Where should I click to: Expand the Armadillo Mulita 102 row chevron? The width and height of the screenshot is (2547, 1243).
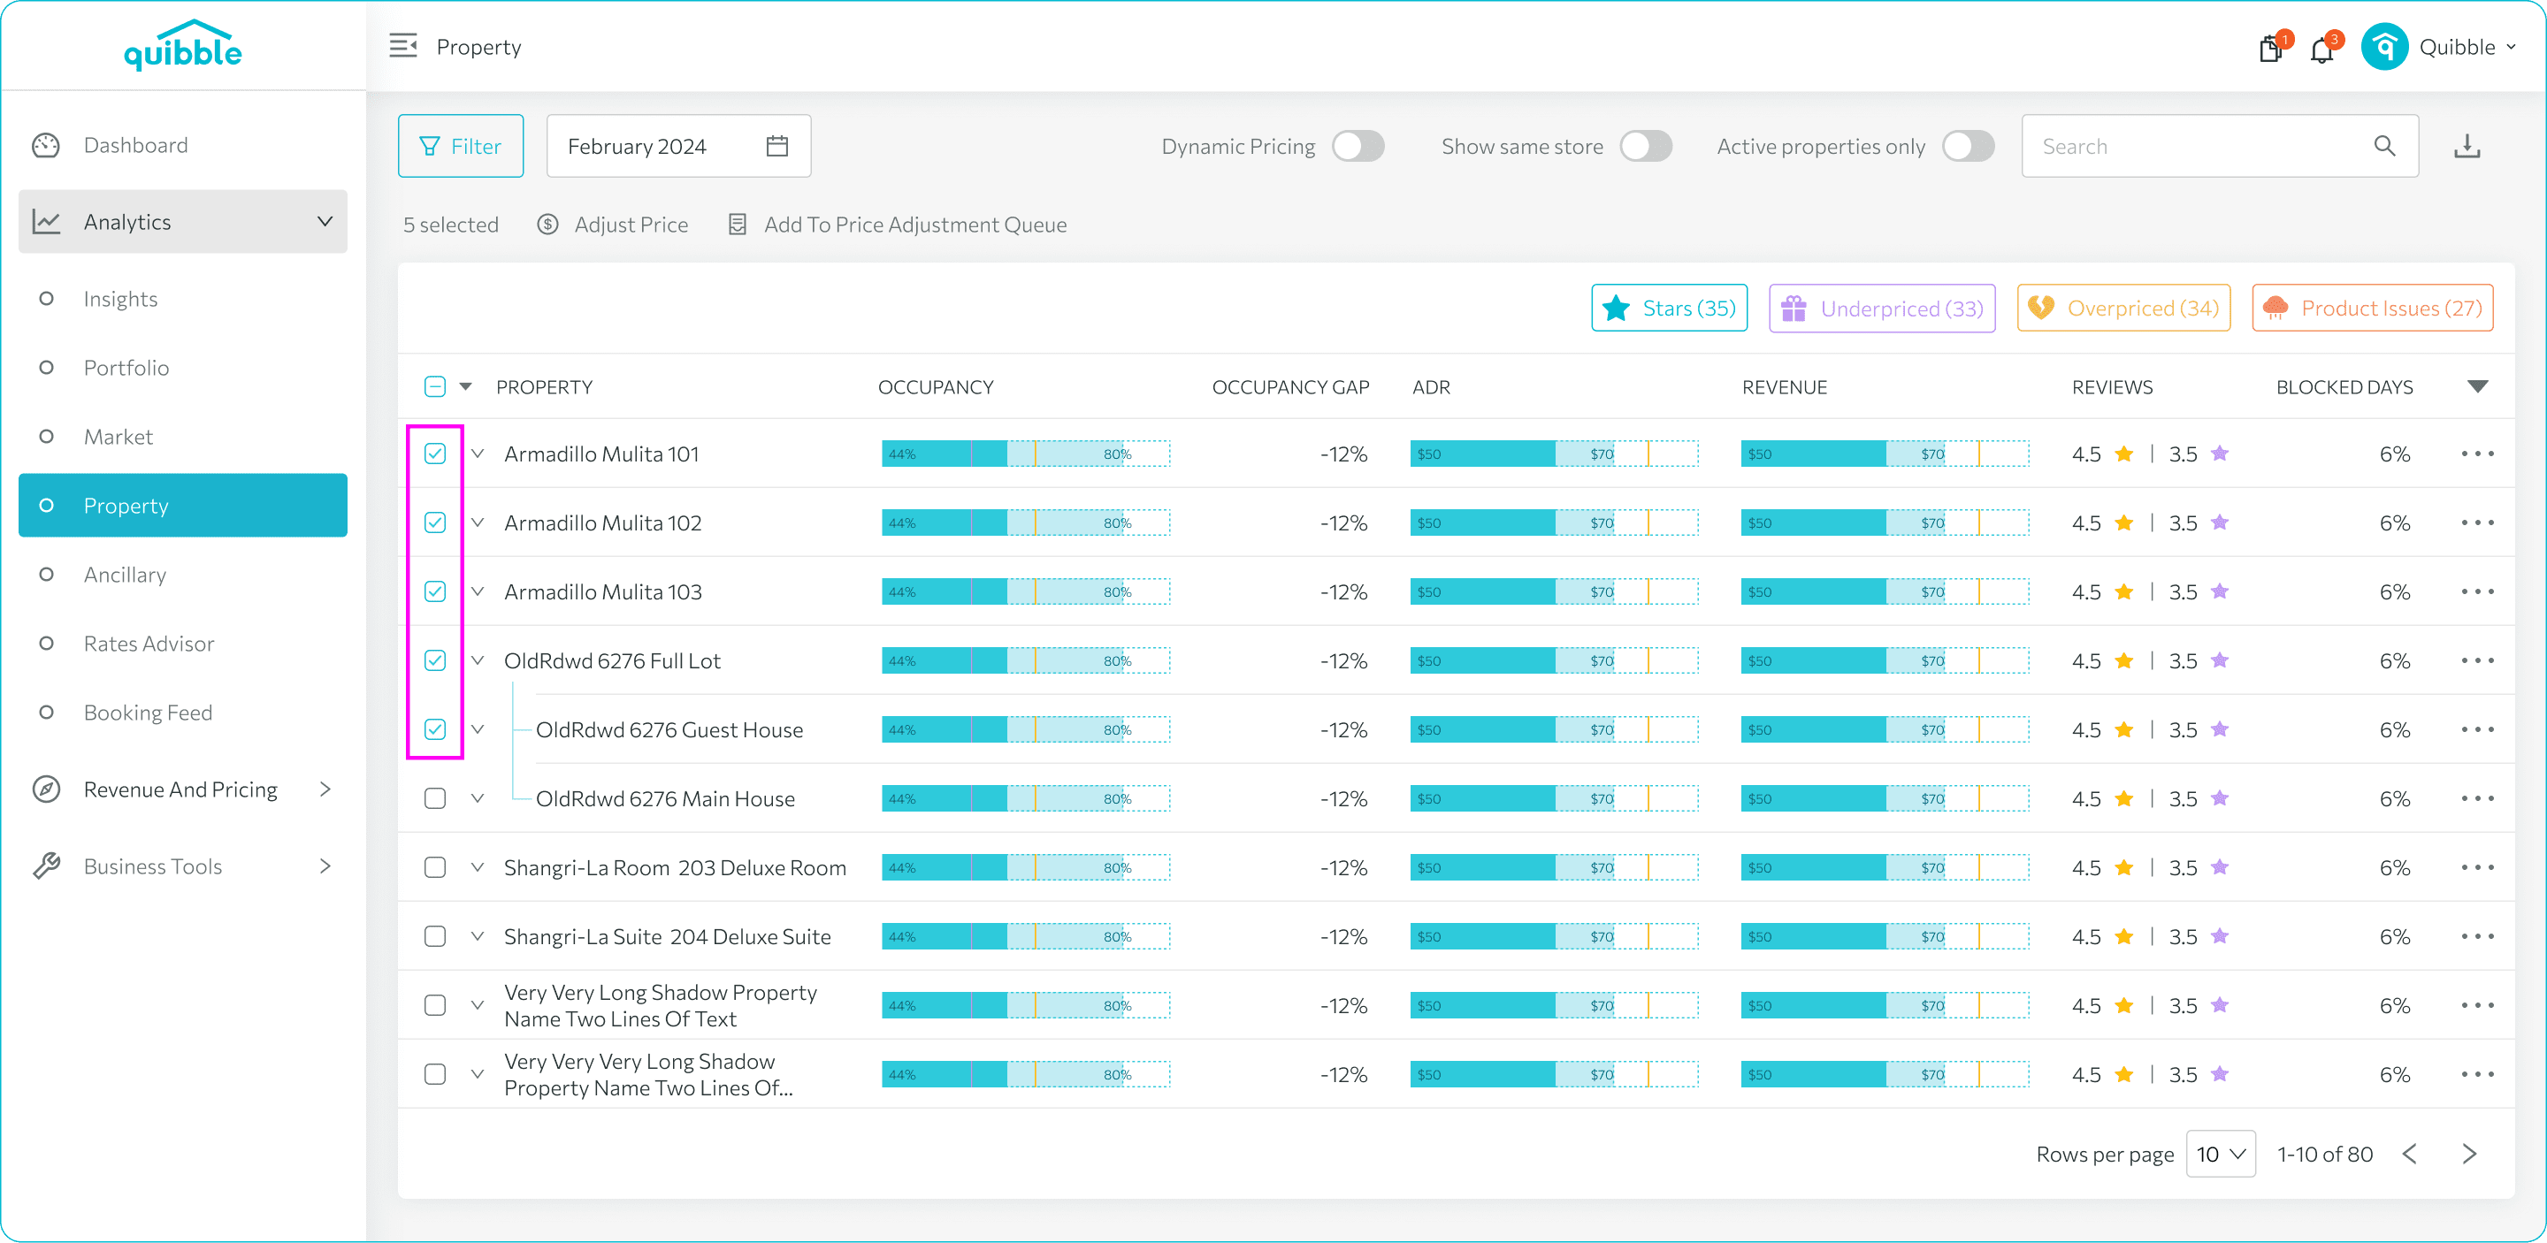point(478,522)
